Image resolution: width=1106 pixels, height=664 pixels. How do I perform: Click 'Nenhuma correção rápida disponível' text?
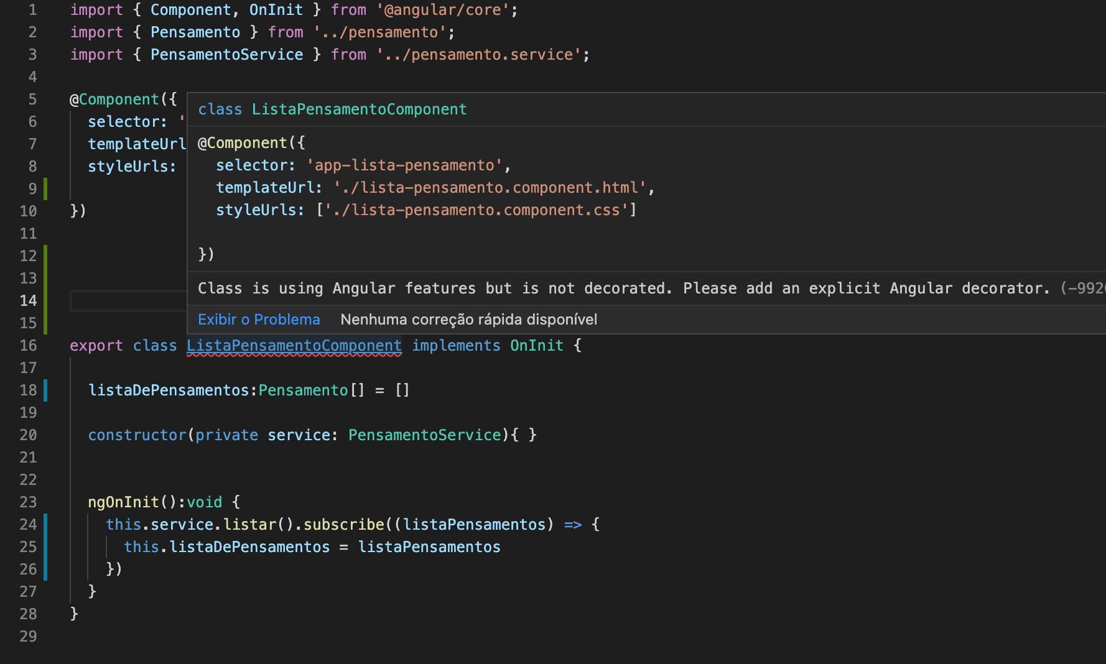tap(468, 320)
